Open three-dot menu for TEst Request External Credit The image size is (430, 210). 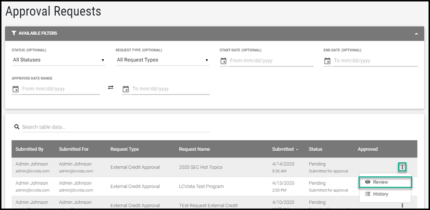[402, 205]
